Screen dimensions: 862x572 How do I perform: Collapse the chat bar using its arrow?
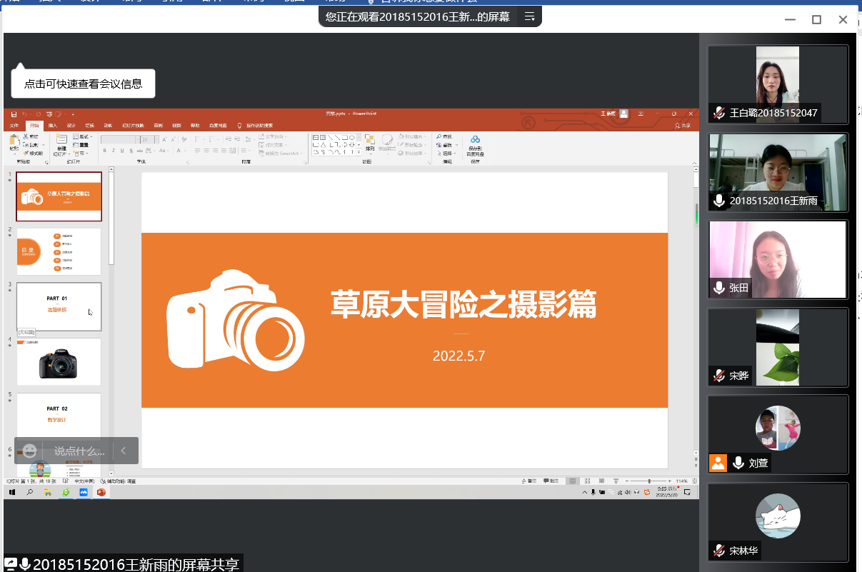coord(124,451)
